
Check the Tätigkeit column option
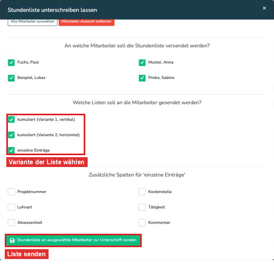142,207
